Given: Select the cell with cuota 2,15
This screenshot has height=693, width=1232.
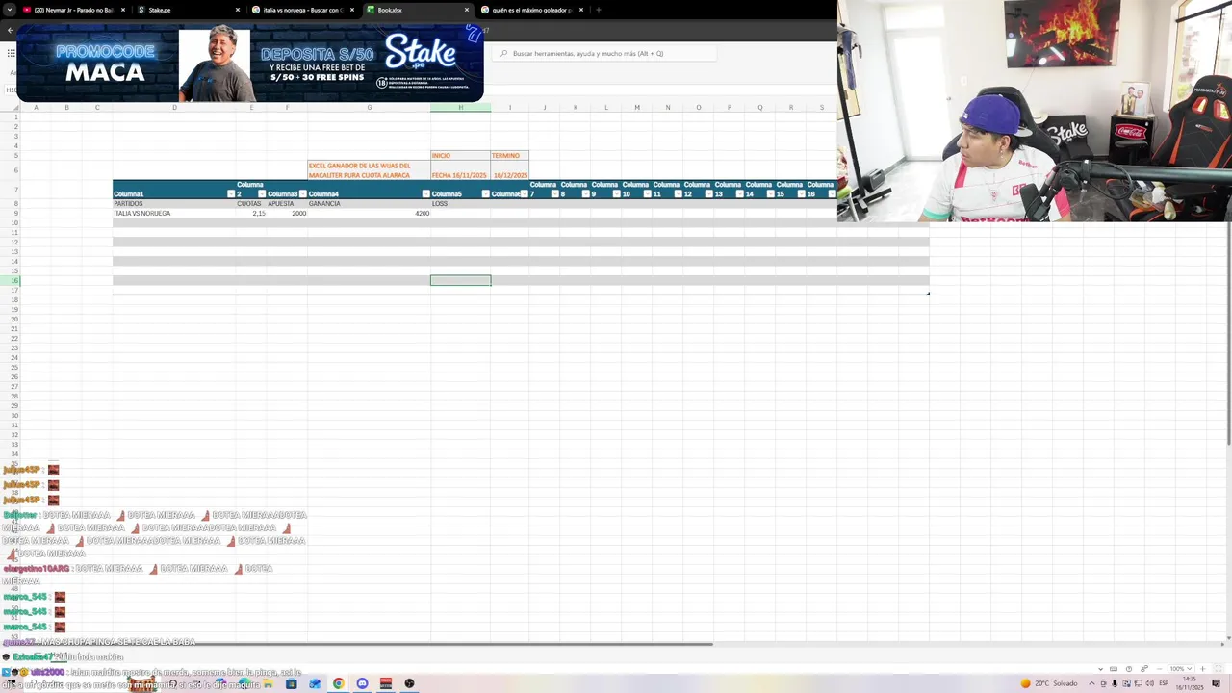Looking at the screenshot, I should point(251,214).
